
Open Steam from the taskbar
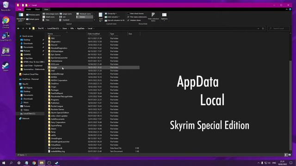[56, 163]
